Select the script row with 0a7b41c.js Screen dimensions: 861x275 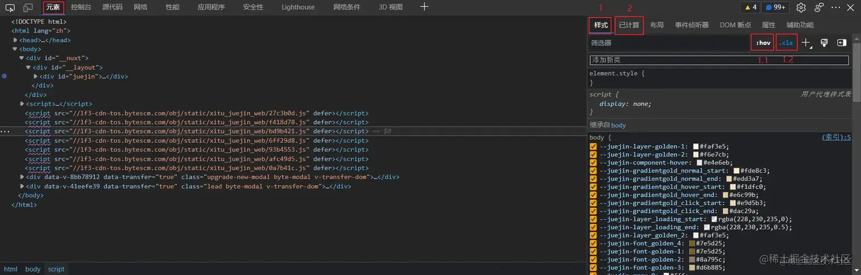point(196,168)
